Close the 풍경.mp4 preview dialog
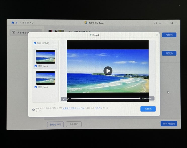 [157, 35]
